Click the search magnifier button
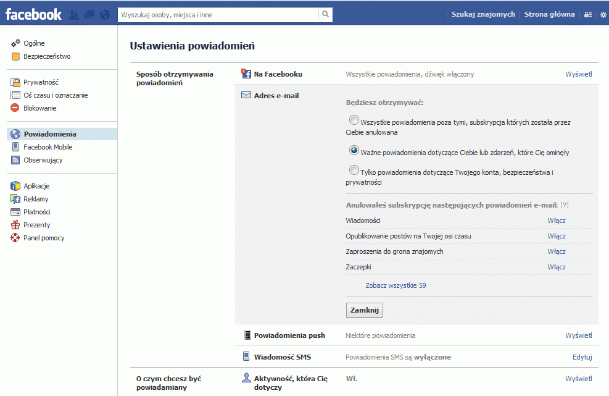 [325, 15]
